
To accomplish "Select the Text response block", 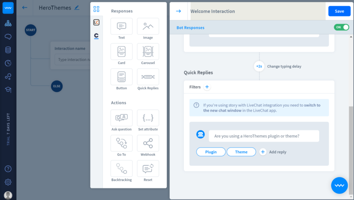I will pos(121,27).
